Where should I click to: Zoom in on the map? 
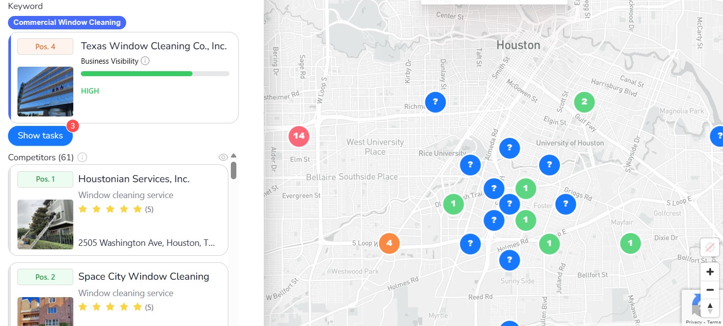coord(710,272)
